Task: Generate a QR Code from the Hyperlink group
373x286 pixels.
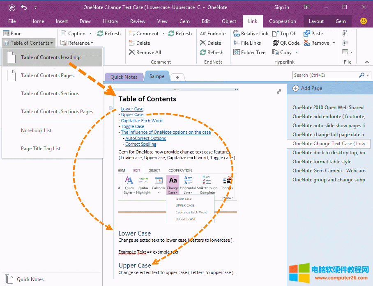Action: tap(286, 43)
